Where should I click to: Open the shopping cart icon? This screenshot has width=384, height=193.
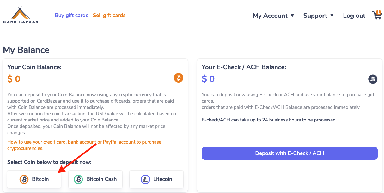coord(377,15)
